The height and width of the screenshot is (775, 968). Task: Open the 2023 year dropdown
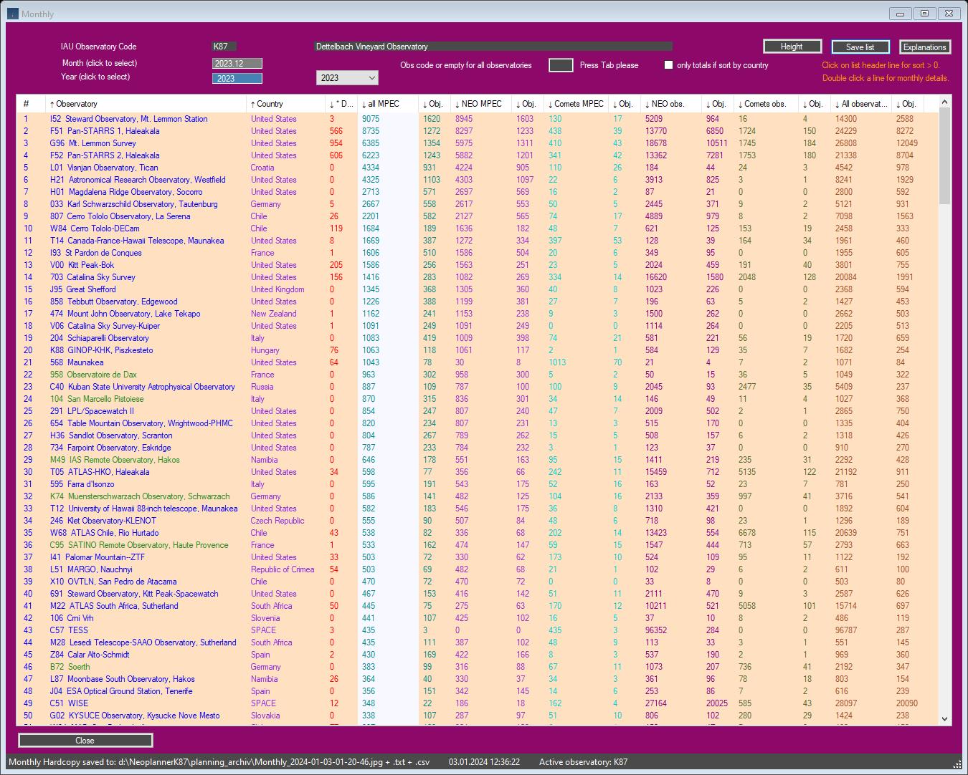click(x=348, y=77)
